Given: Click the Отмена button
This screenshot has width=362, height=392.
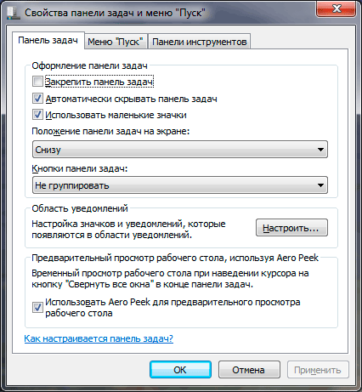Looking at the screenshot, I should [249, 370].
